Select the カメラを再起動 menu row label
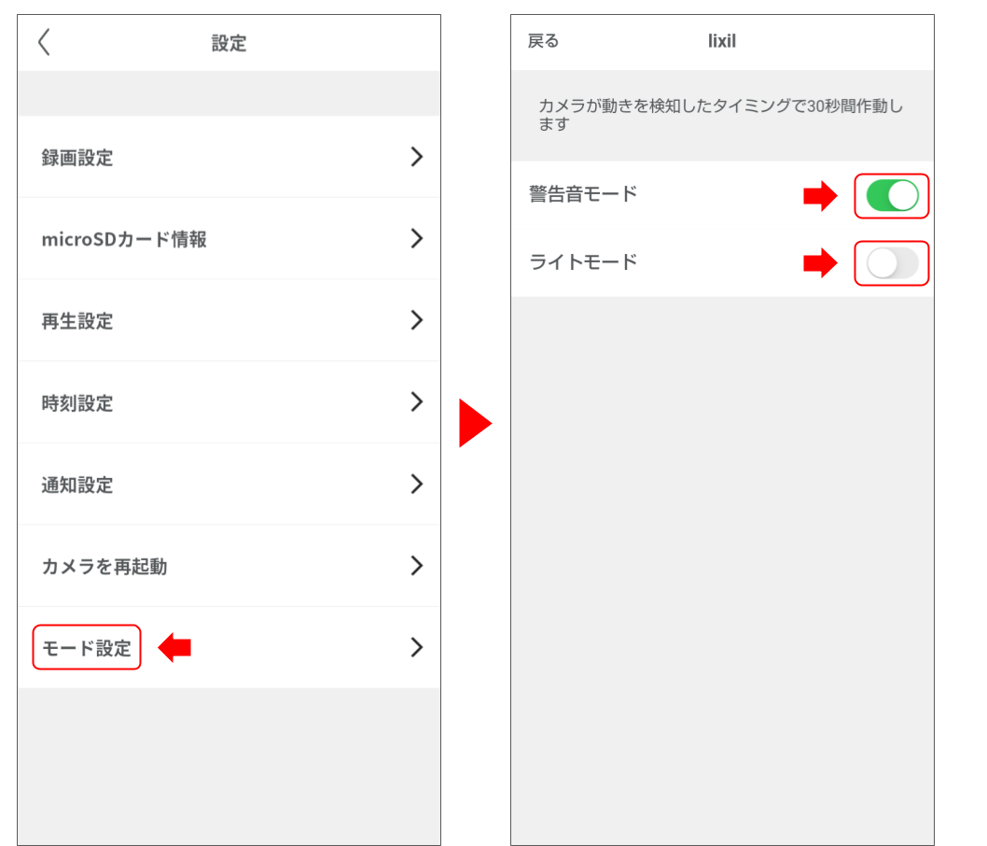 point(104,566)
